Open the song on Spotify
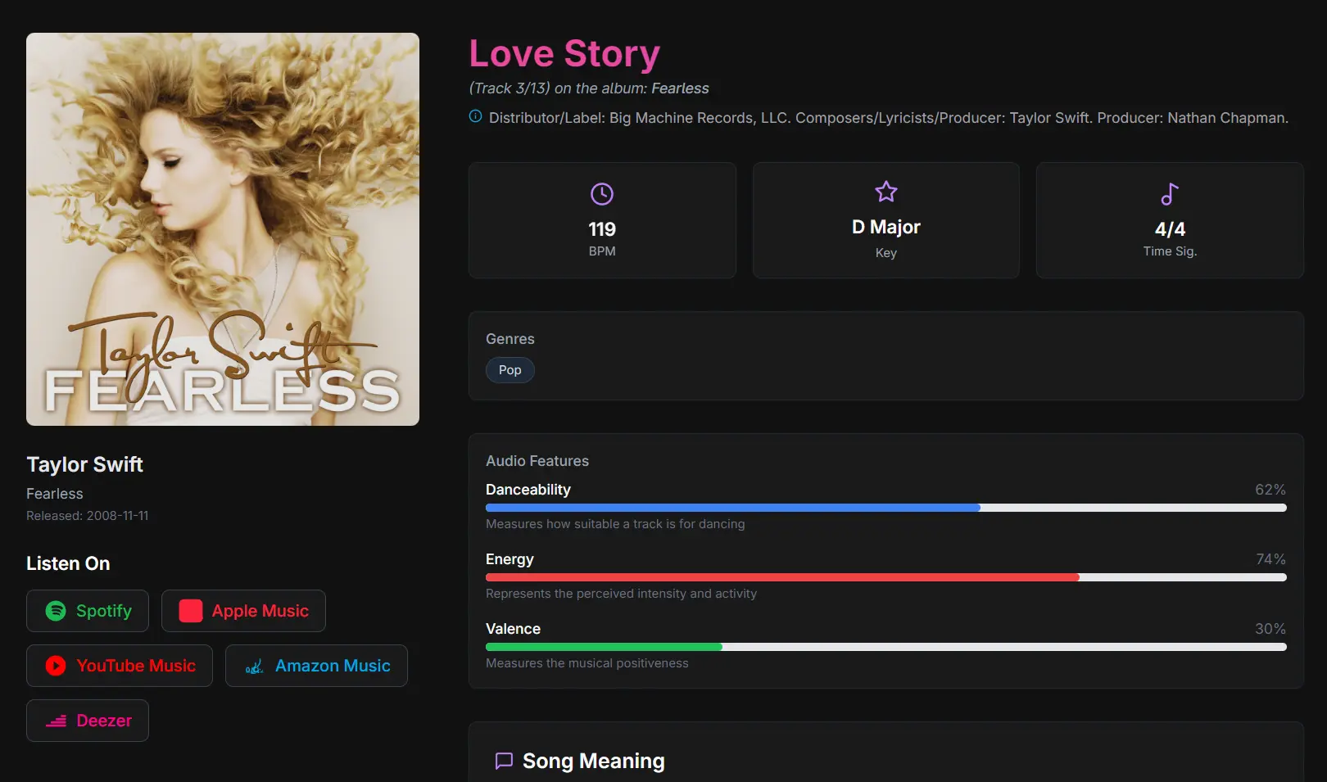1327x782 pixels. 87,610
